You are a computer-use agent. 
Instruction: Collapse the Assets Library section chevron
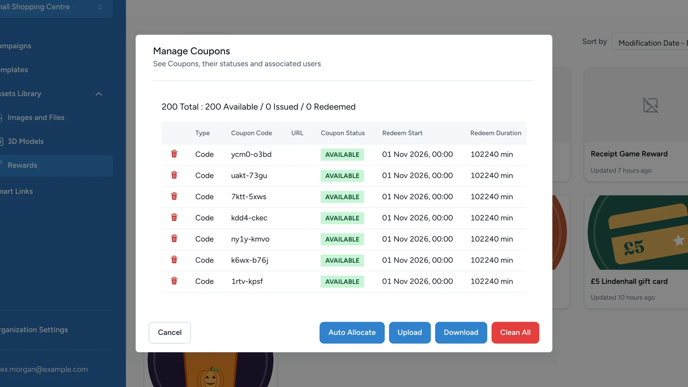(x=98, y=94)
